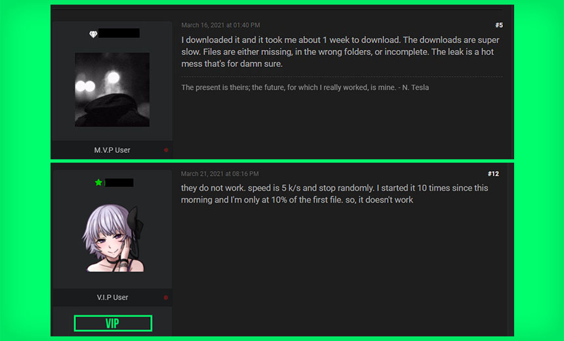Click the red offline status dot for V.I.P User
Screen dimensions: 564x341
coord(166,298)
